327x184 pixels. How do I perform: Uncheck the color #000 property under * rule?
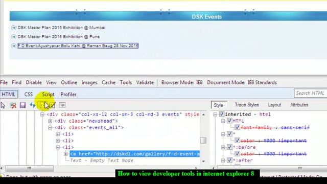click(x=237, y=141)
